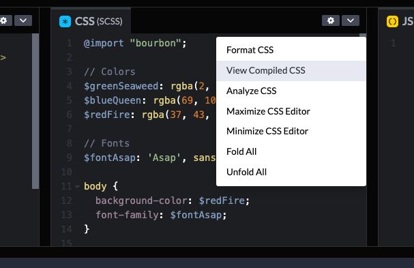Click the $redFire variable declaration on line 6

(x=106, y=115)
